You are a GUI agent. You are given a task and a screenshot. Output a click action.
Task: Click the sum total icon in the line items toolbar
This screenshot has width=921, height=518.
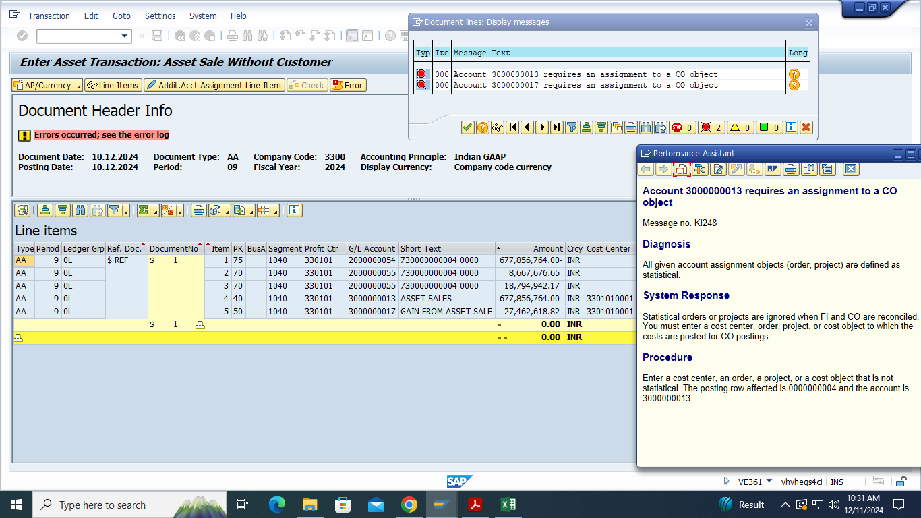[x=144, y=210]
